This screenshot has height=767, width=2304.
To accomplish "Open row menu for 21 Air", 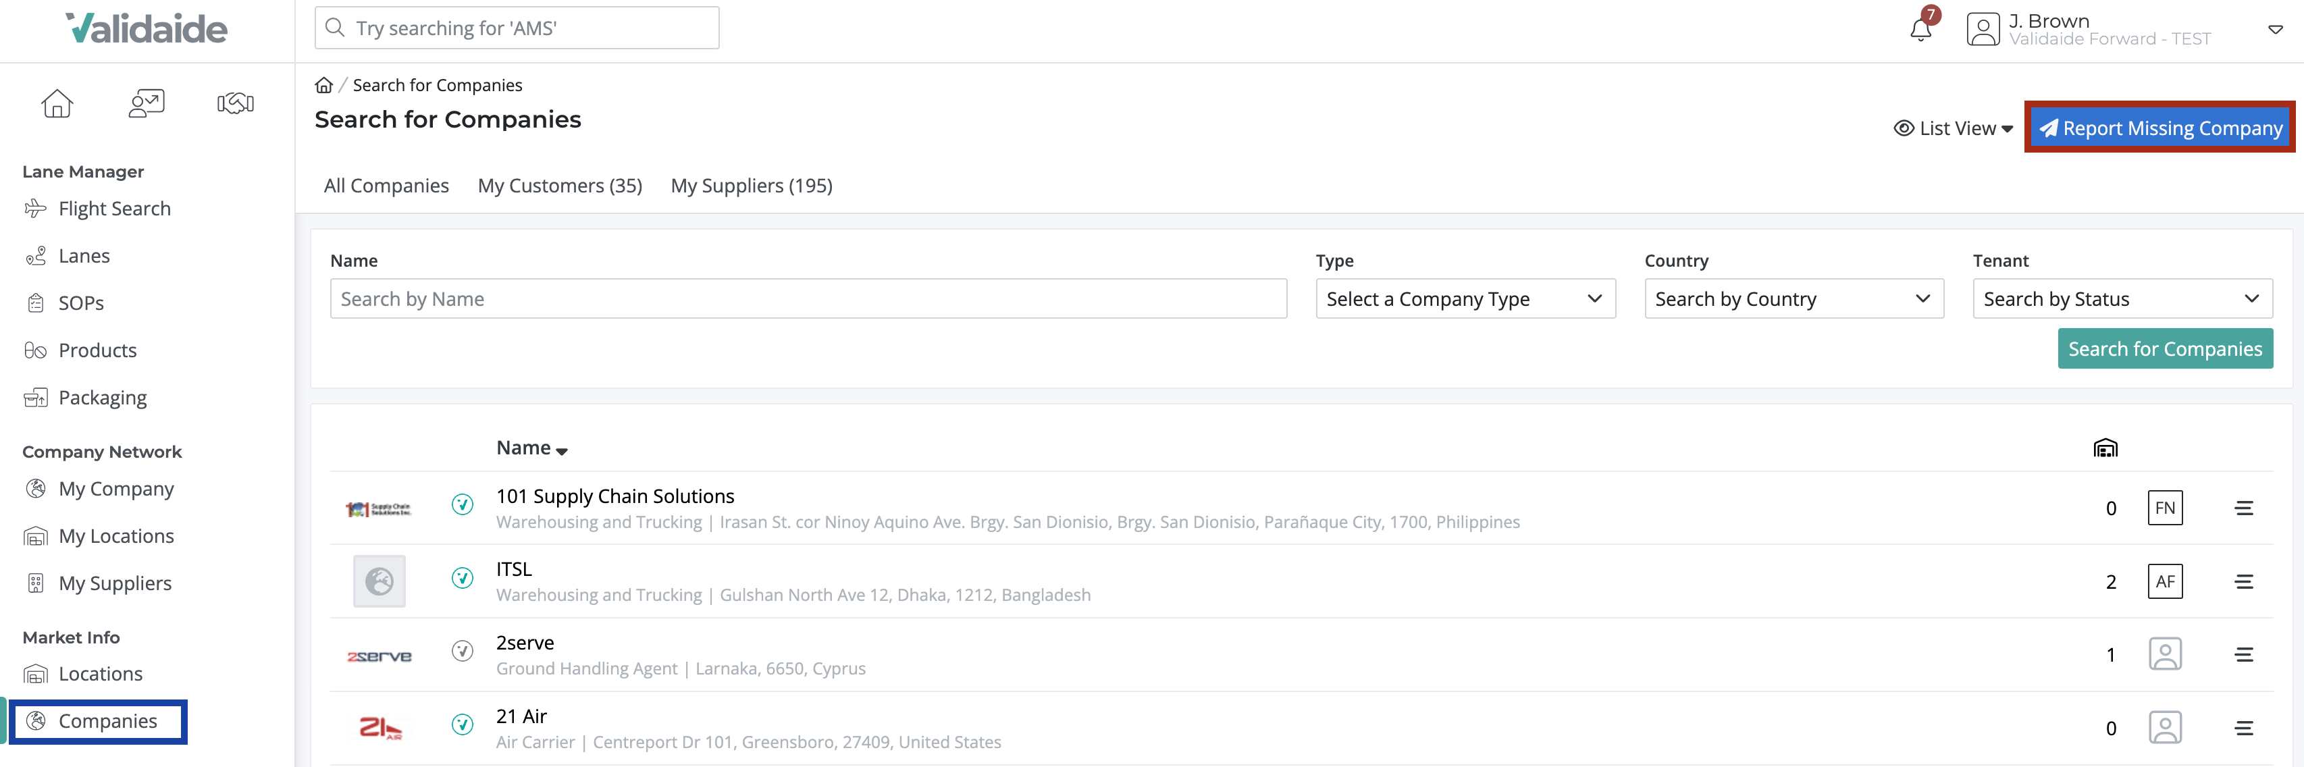I will (x=2243, y=729).
